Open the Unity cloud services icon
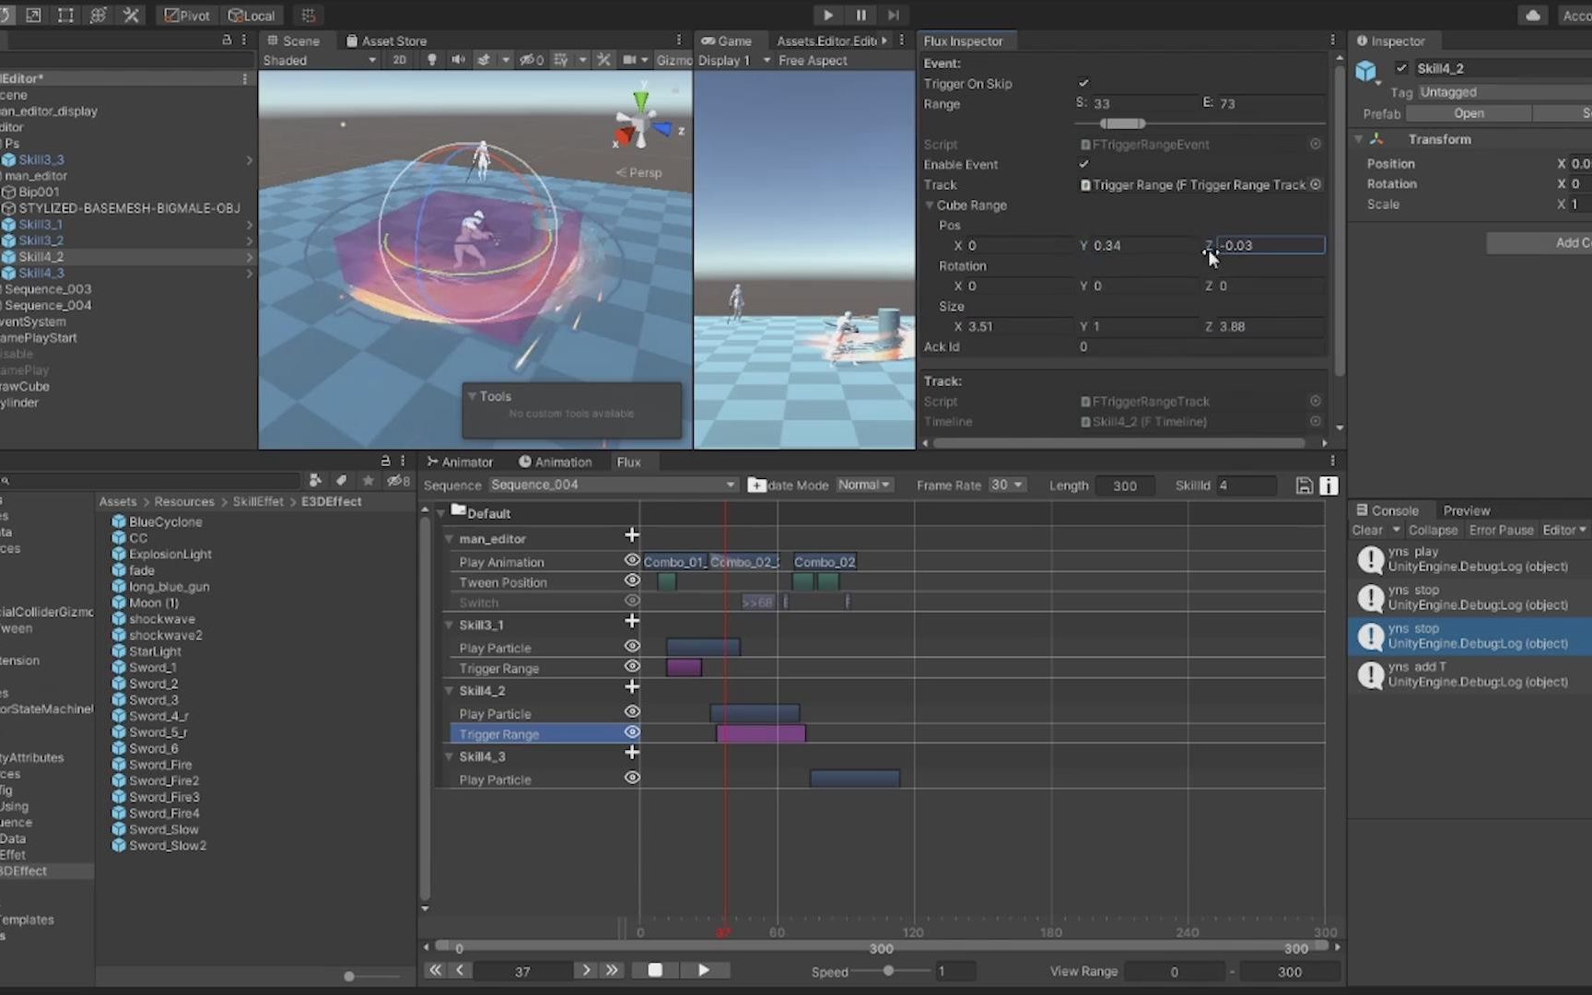This screenshot has height=995, width=1592. 1530,15
